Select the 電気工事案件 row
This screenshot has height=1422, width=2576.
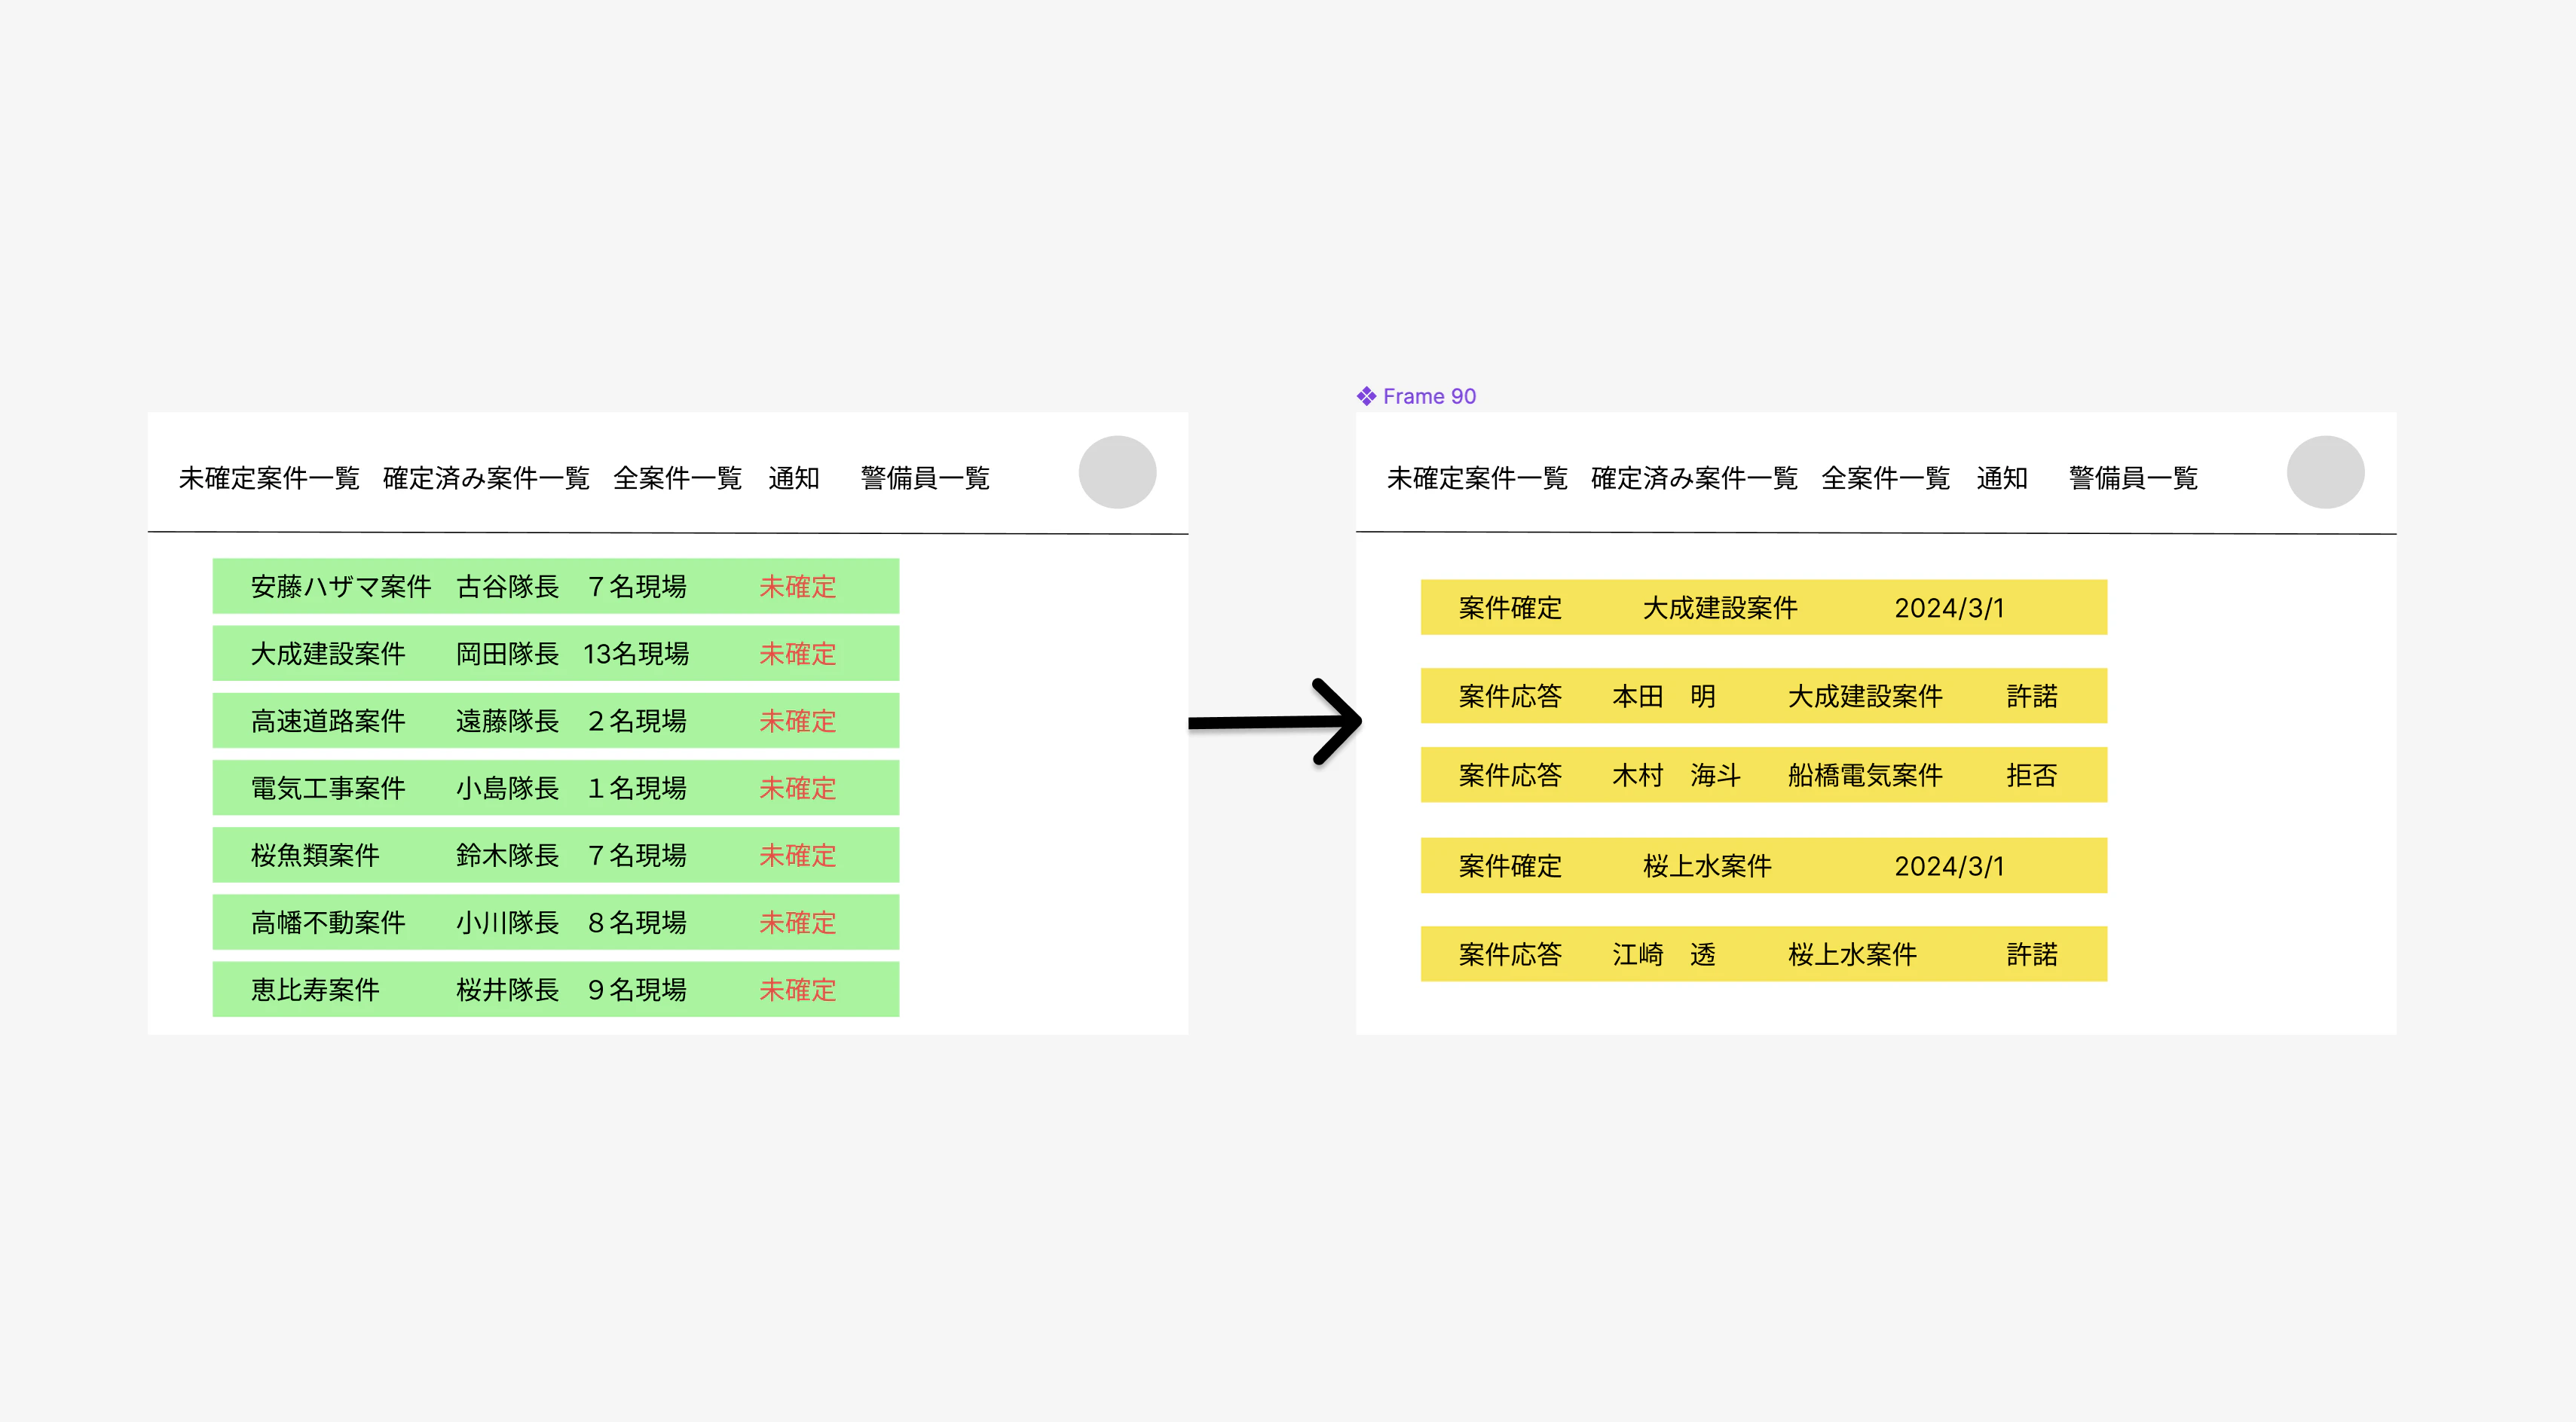(556, 787)
